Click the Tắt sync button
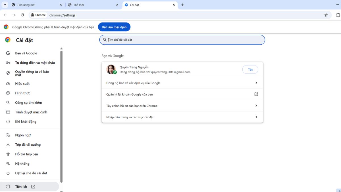Screen dimensions: 341x192 (250, 69)
